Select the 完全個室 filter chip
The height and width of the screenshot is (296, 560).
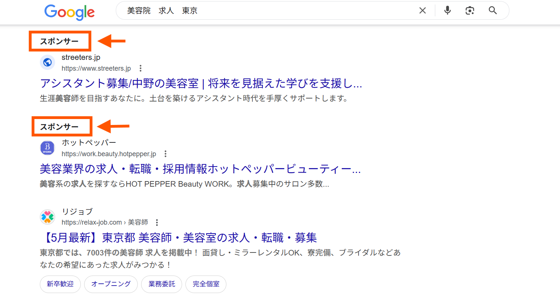[206, 284]
